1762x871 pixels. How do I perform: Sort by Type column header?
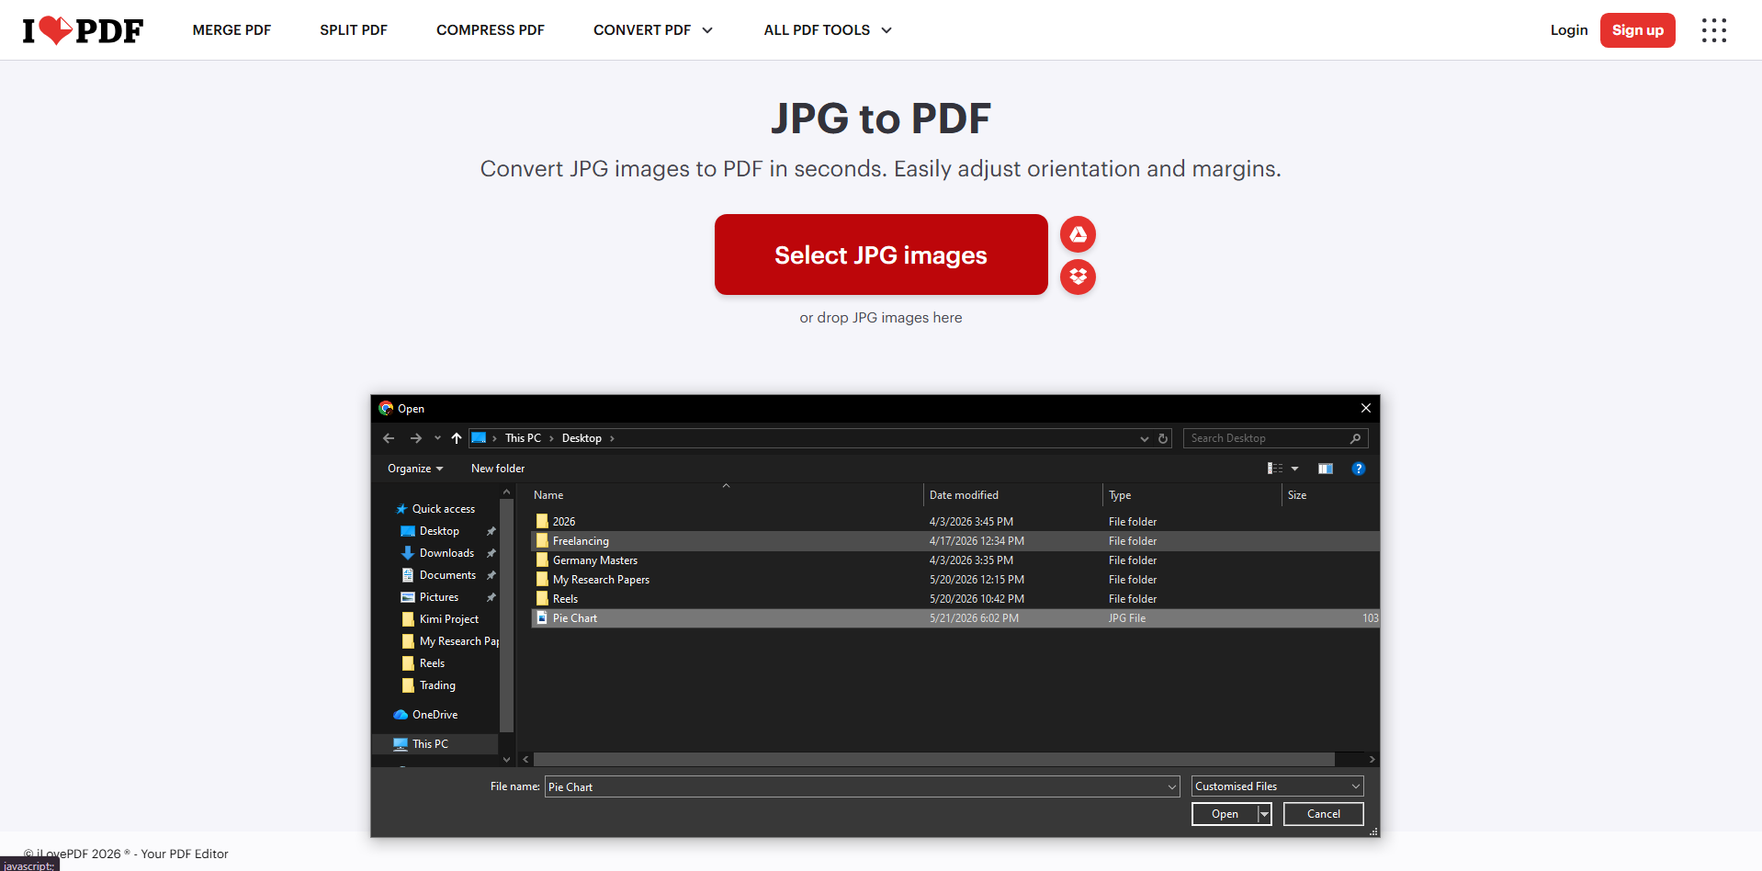click(1191, 495)
